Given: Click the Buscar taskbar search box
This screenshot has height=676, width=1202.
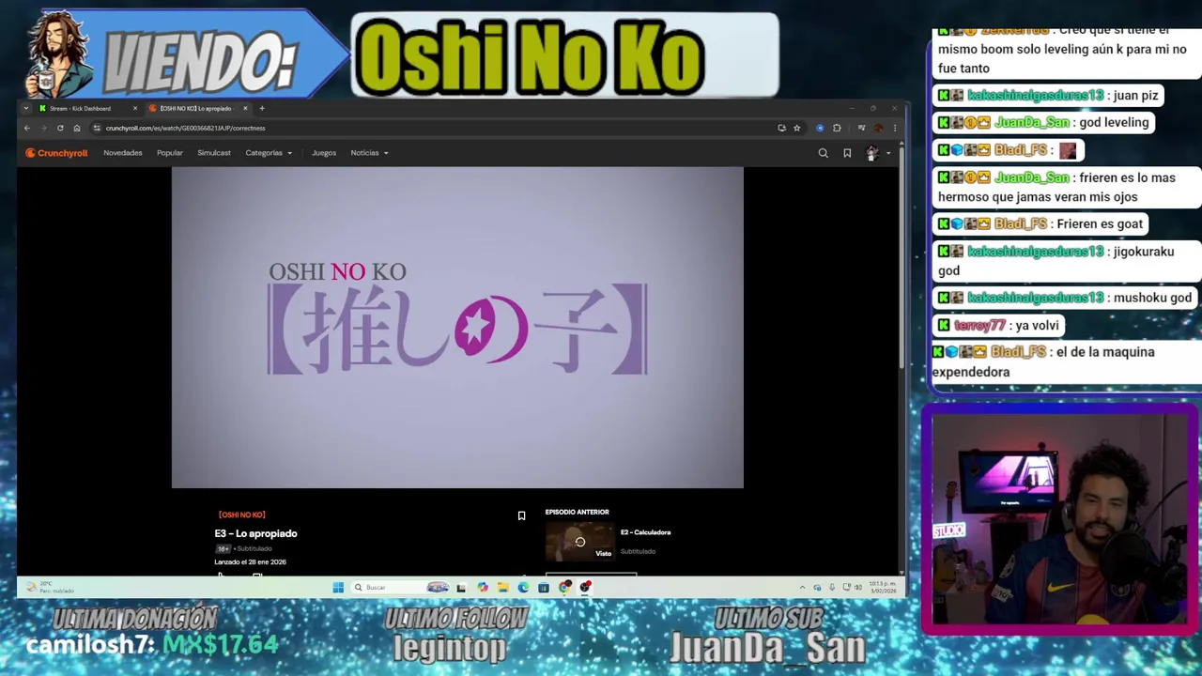Looking at the screenshot, I should tap(399, 588).
